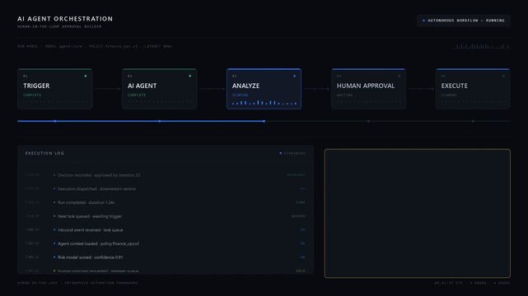
Task: Click the STANDBY status label under EXECUTE
Action: coord(449,95)
